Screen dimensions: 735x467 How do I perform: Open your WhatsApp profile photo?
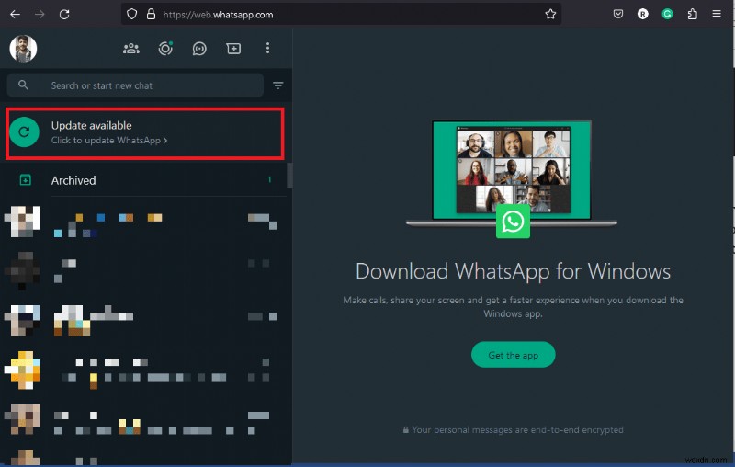tap(23, 49)
